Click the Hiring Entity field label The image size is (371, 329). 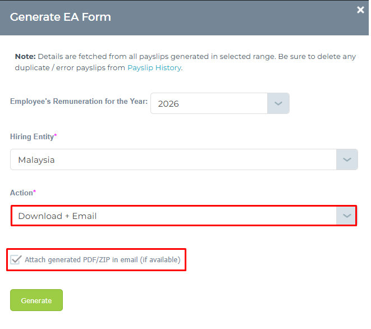[x=32, y=136]
